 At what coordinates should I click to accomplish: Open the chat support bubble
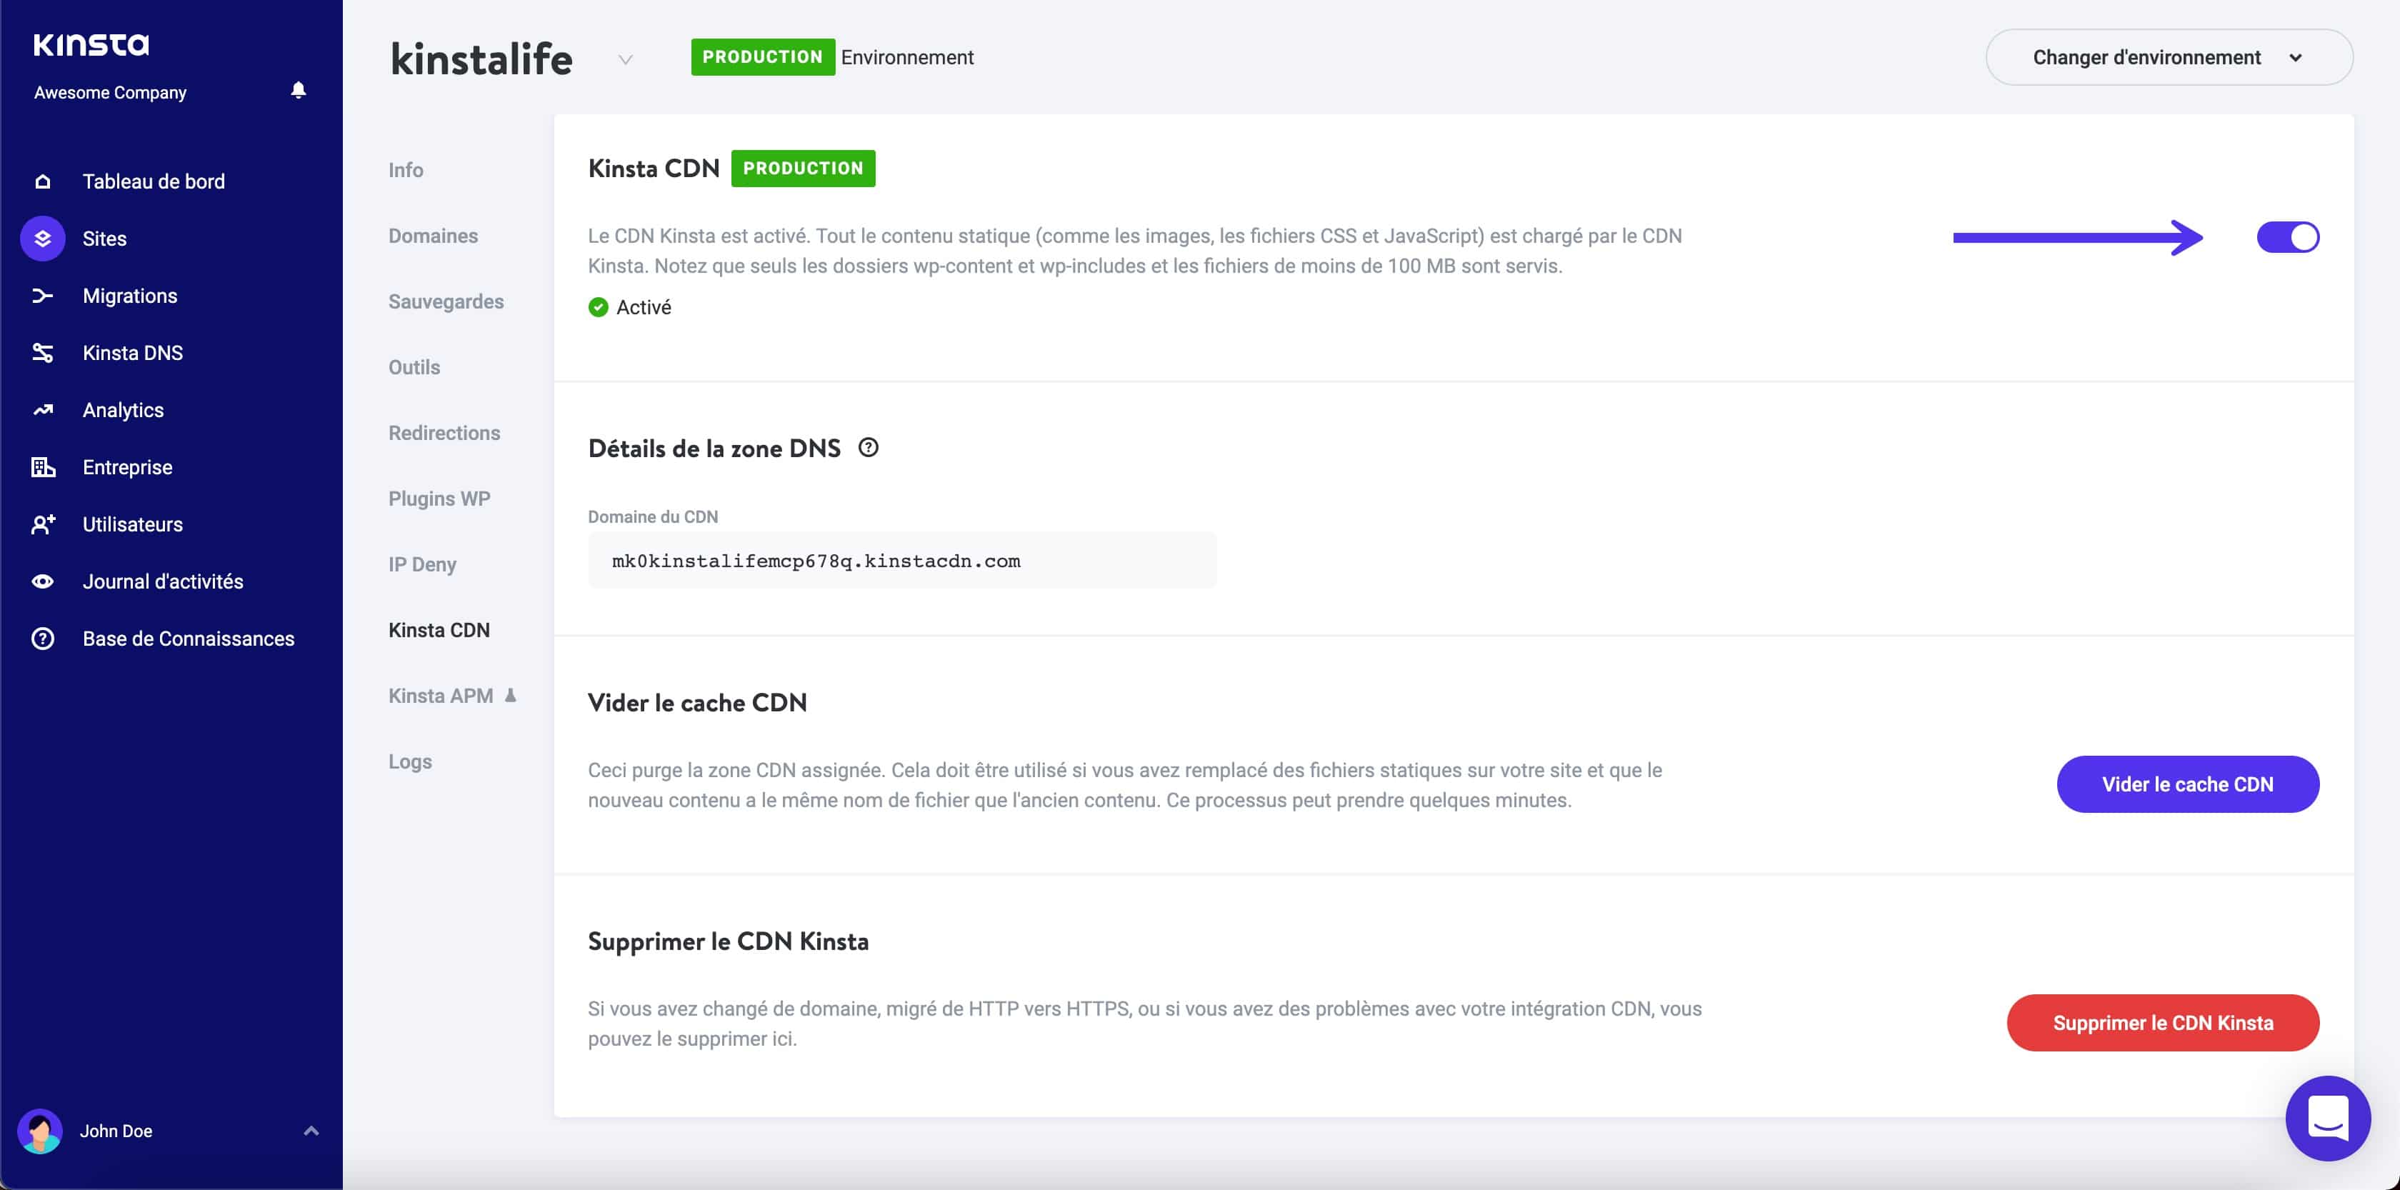(x=2327, y=1119)
